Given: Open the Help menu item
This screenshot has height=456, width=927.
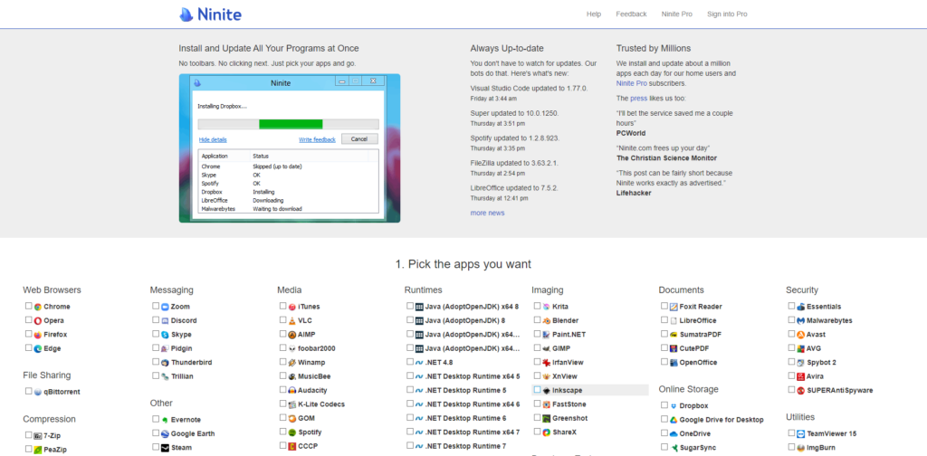Looking at the screenshot, I should coord(594,14).
